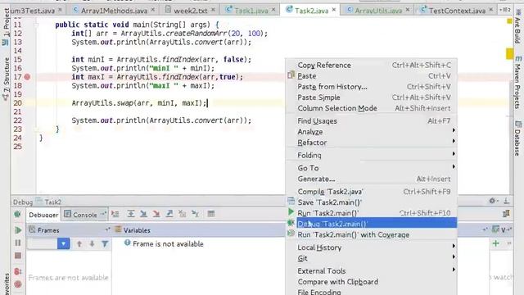The image size is (524, 295).
Task: Open the thread selection dropdown in Frames
Action: tap(63, 243)
